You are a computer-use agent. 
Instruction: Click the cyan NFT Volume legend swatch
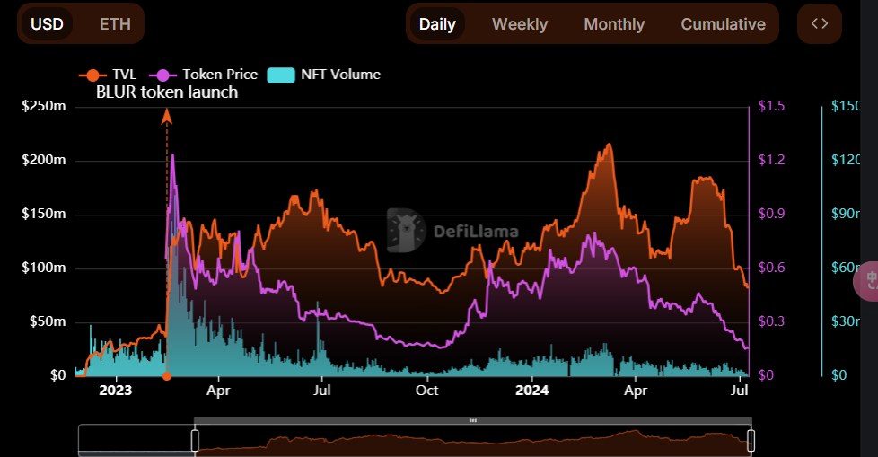pos(282,75)
